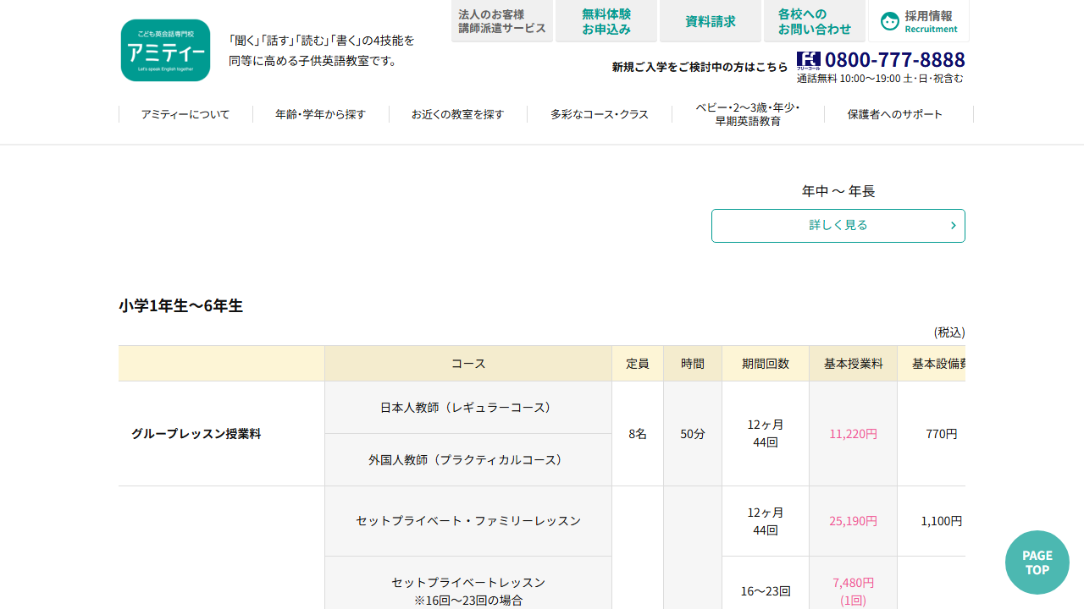This screenshot has width=1084, height=609.
Task: Open the お近くの教室を探す menu
Action: [458, 114]
